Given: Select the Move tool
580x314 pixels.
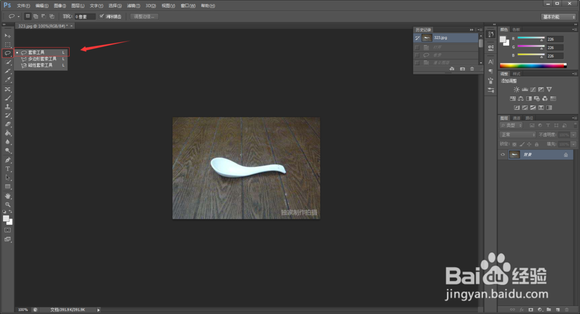Looking at the screenshot, I should [8, 36].
